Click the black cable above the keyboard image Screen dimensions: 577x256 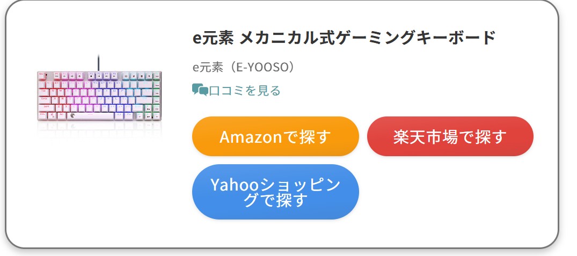coord(98,63)
